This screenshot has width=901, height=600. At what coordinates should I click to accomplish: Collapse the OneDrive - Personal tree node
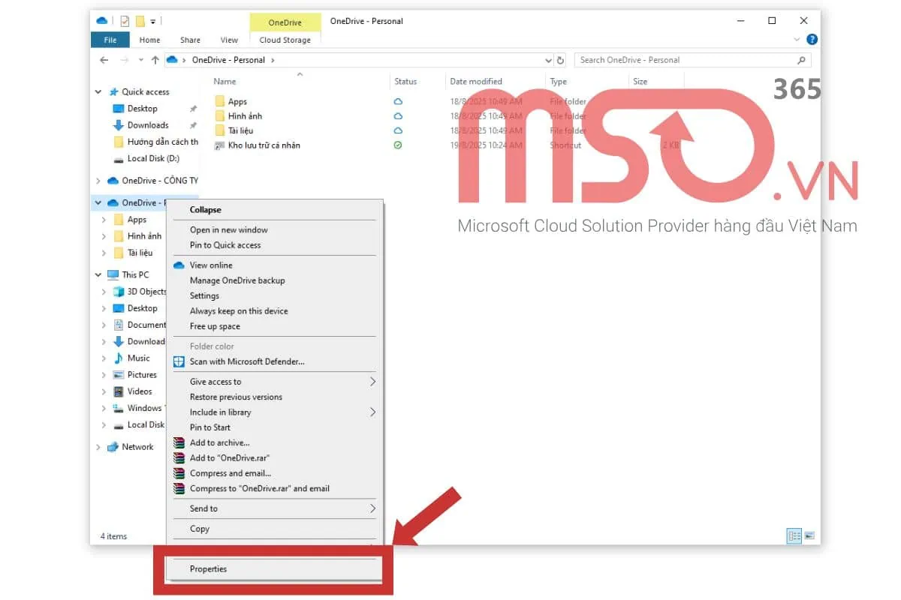(x=98, y=202)
